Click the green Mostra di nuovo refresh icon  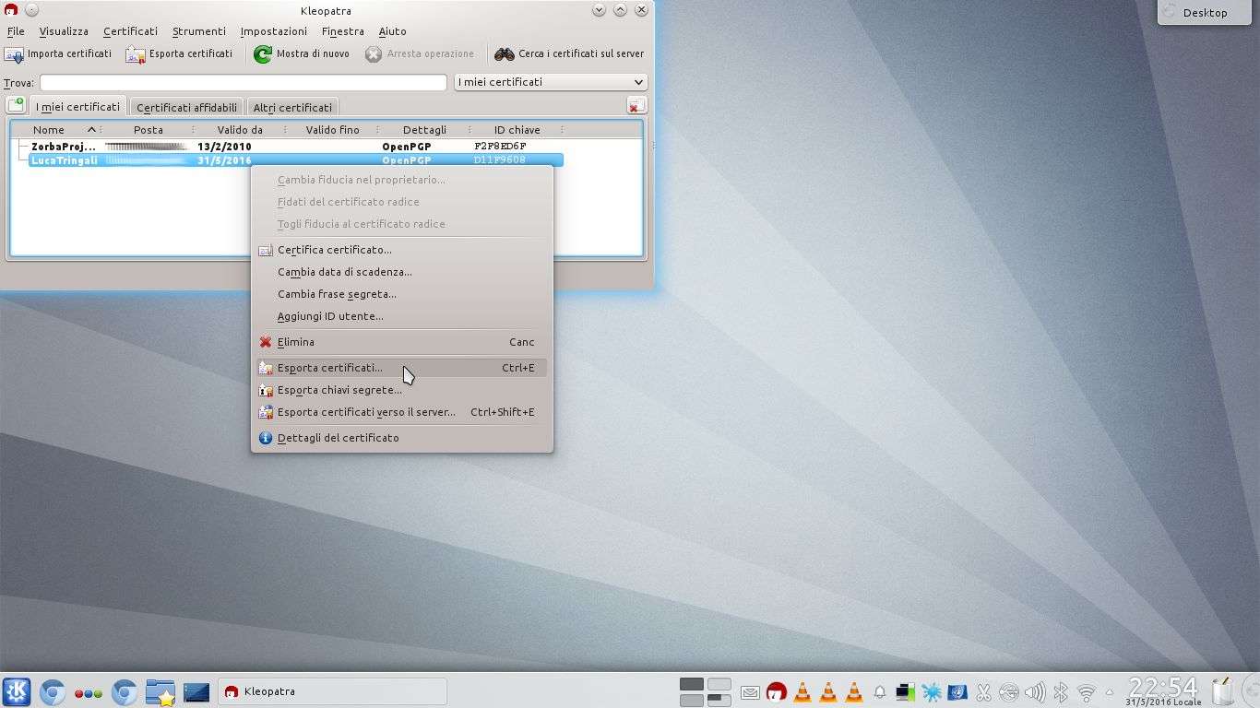click(263, 54)
